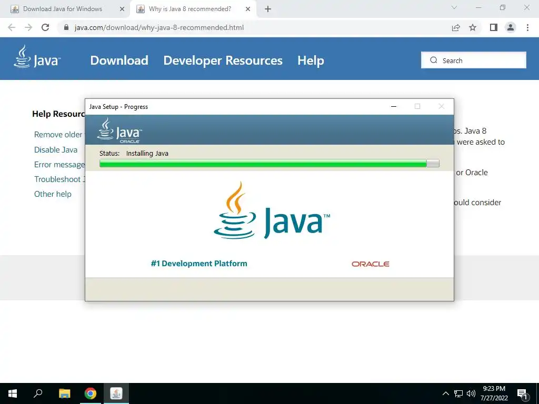
Task: Open the Chrome profile avatar
Action: [511, 27]
